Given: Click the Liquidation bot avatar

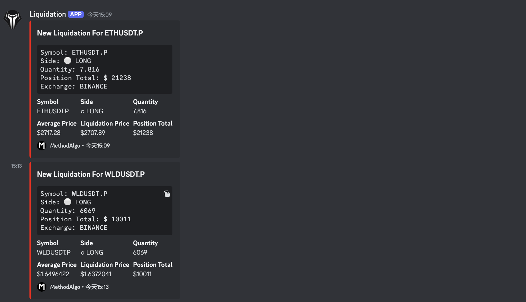Looking at the screenshot, I should coord(13,19).
